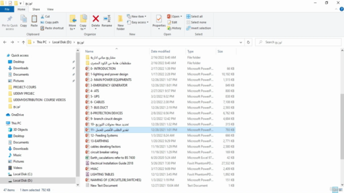344x193 pixels.
Task: Switch to the View ribbon tab
Action: coord(50,9)
